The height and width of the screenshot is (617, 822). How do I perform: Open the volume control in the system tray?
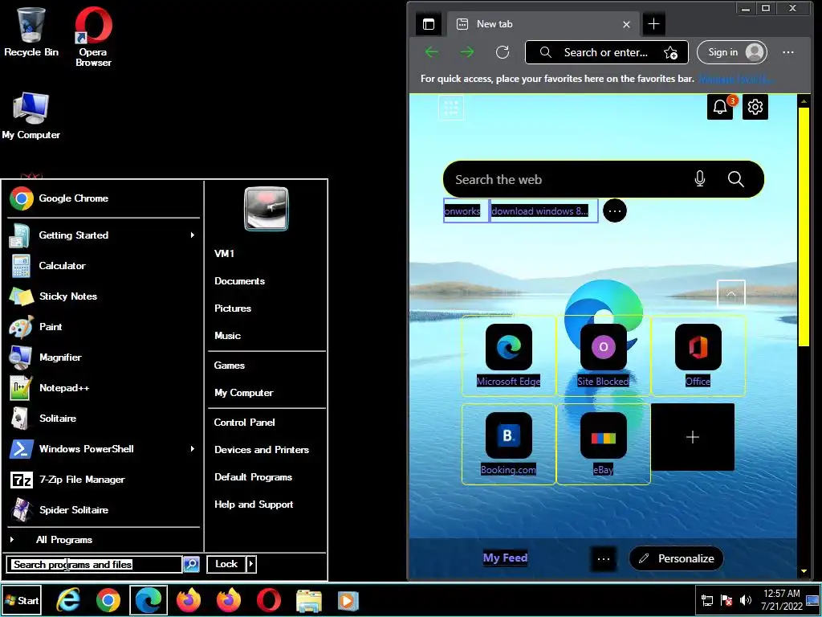(x=745, y=600)
